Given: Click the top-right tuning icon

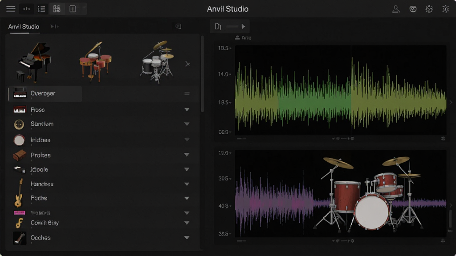Looking at the screenshot, I should pos(445,9).
